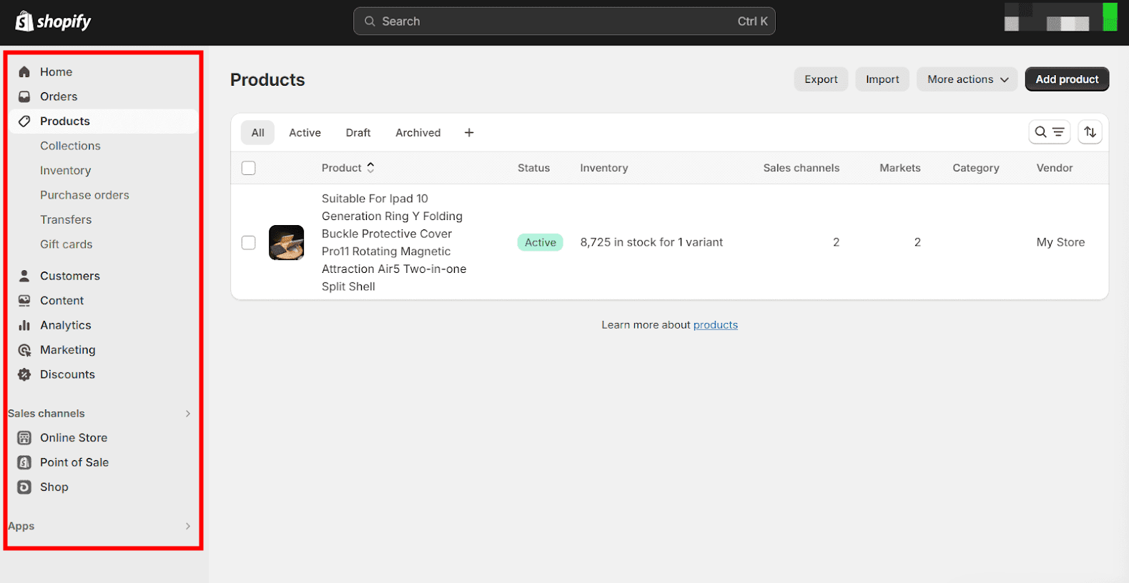Select Customers in the sidebar
This screenshot has height=583, width=1129.
tap(69, 275)
